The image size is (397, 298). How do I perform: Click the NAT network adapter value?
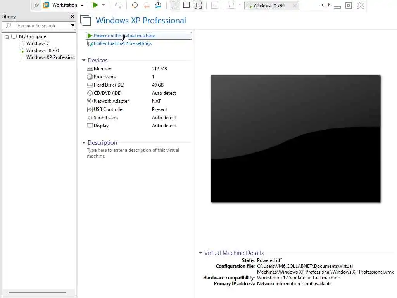point(157,101)
